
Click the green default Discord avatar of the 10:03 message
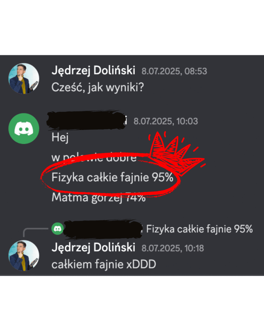click(x=24, y=128)
